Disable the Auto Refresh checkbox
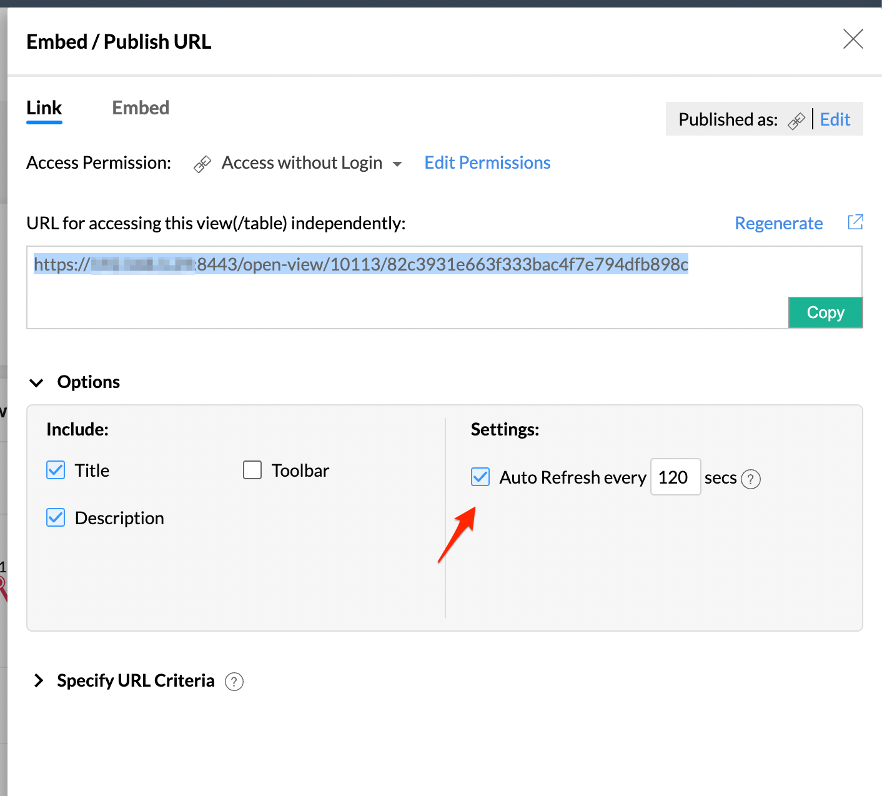Image resolution: width=882 pixels, height=796 pixels. 480,477
